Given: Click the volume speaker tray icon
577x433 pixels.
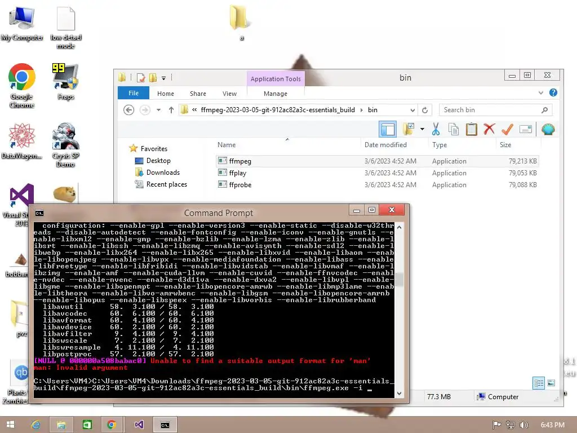Looking at the screenshot, I should pos(523,425).
